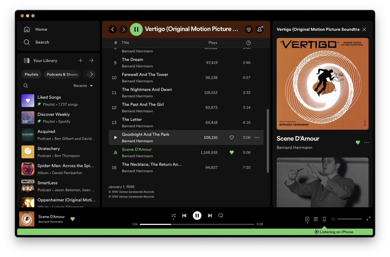This screenshot has height=257, width=390.
Task: Skip to previous track
Action: click(184, 215)
